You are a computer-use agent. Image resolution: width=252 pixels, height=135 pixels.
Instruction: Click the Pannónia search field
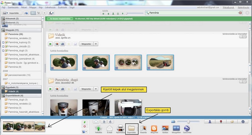click(192, 13)
